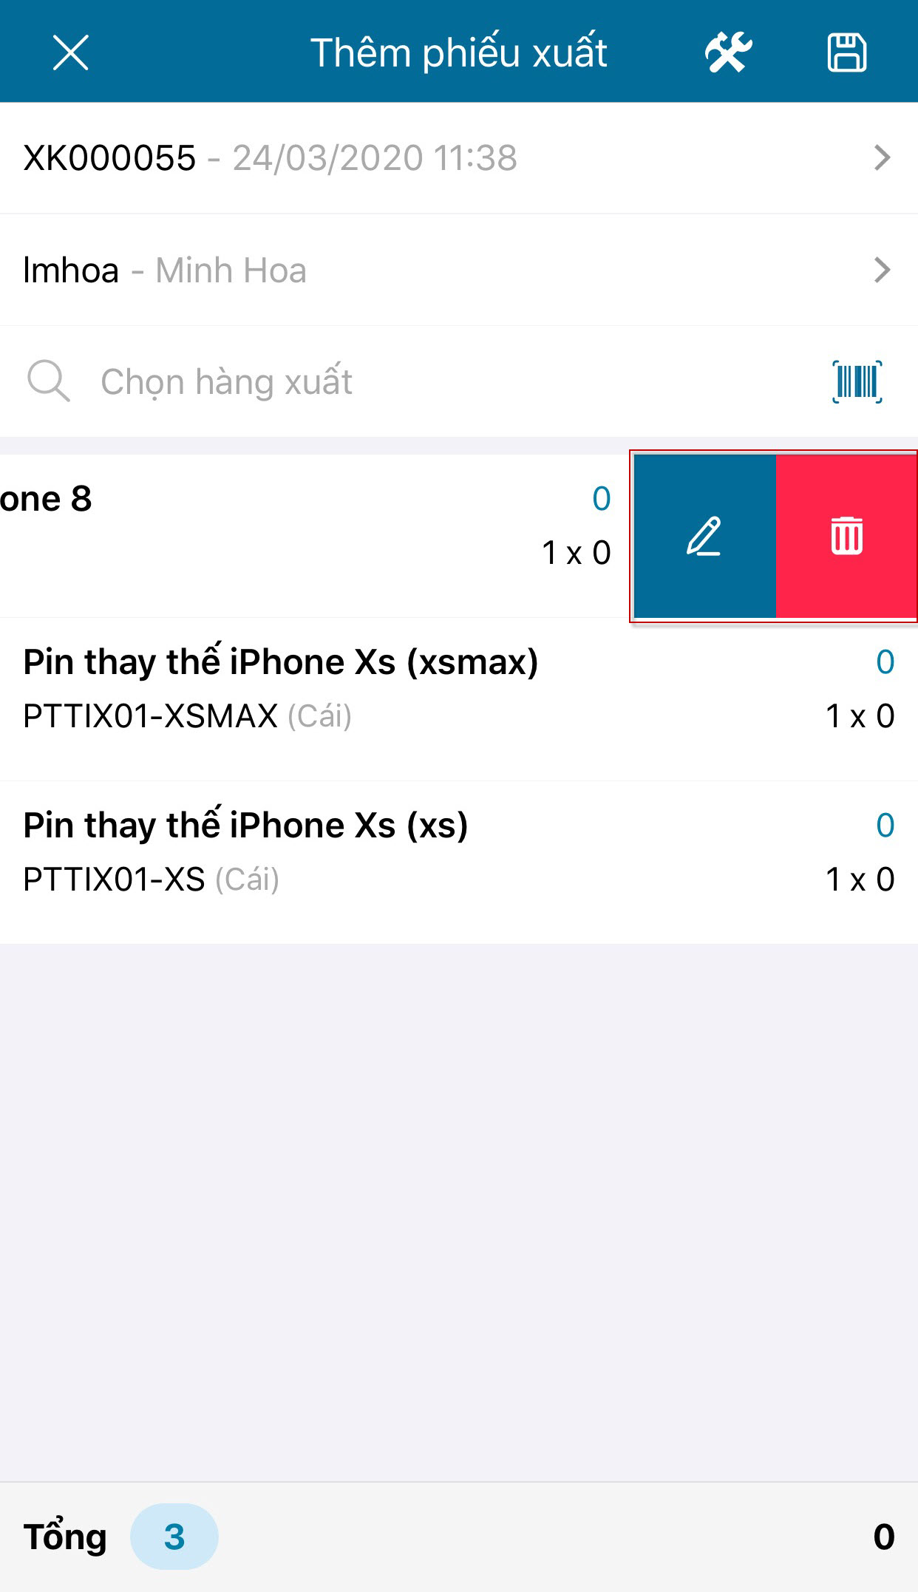Select Pin thay thế iPhone Xs (xsmax) item
918x1592 pixels.
[459, 699]
